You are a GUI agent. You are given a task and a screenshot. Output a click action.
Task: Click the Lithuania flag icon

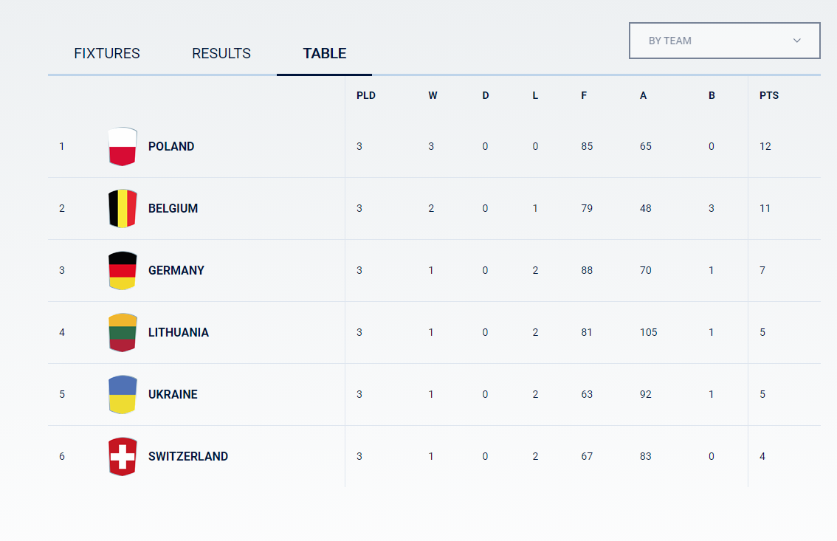click(123, 332)
